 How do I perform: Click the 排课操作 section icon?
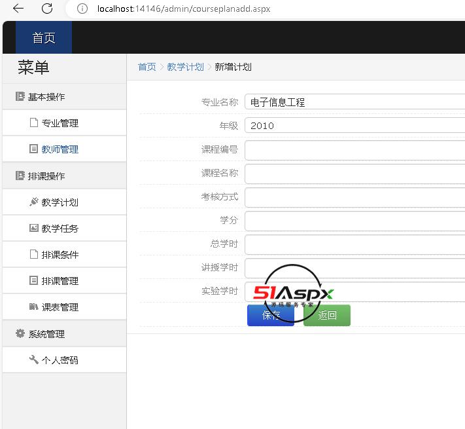click(20, 176)
